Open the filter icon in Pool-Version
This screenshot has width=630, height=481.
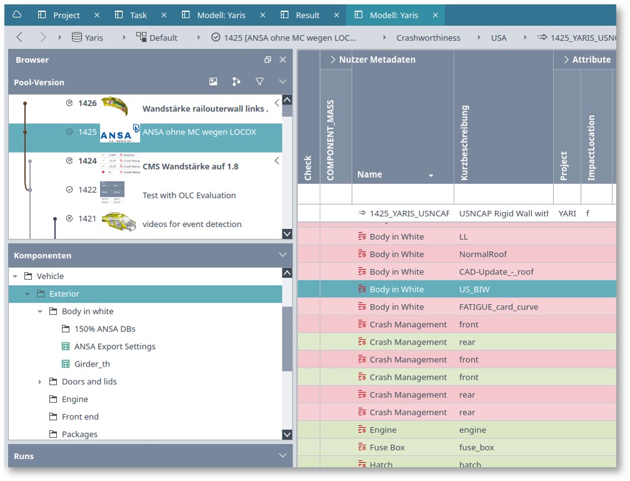coord(259,82)
